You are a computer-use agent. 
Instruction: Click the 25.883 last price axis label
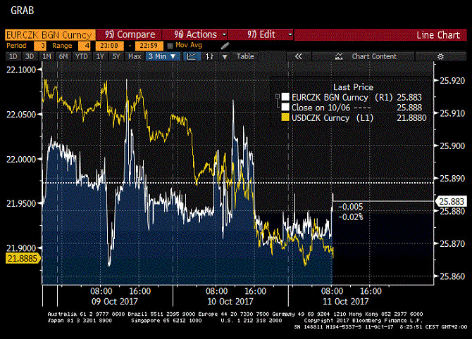[452, 201]
